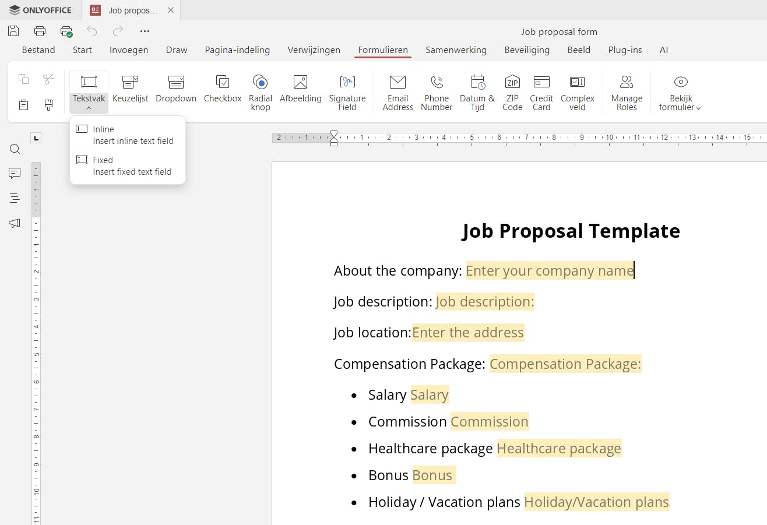Insert an Email Address field

397,91
